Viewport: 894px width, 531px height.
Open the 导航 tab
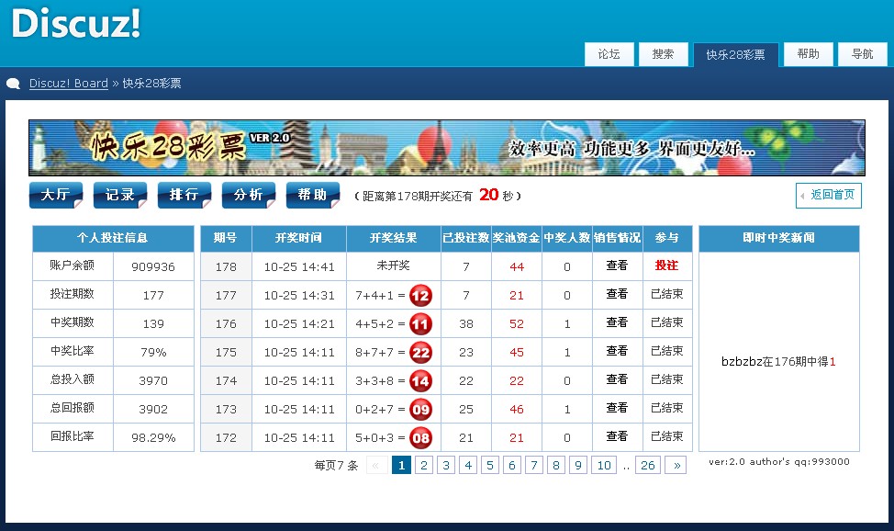(x=862, y=54)
